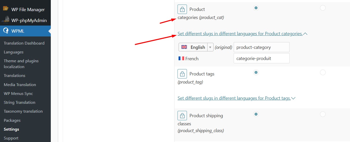Click the lock icon beside Product shipping classes

tap(182, 116)
